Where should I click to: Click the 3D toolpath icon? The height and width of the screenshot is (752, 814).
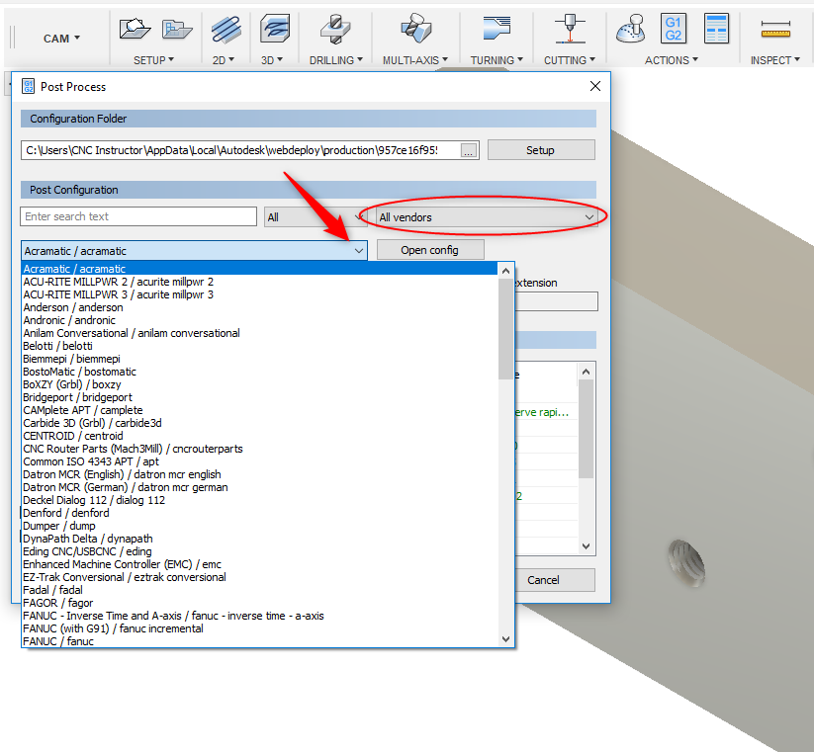[x=275, y=29]
